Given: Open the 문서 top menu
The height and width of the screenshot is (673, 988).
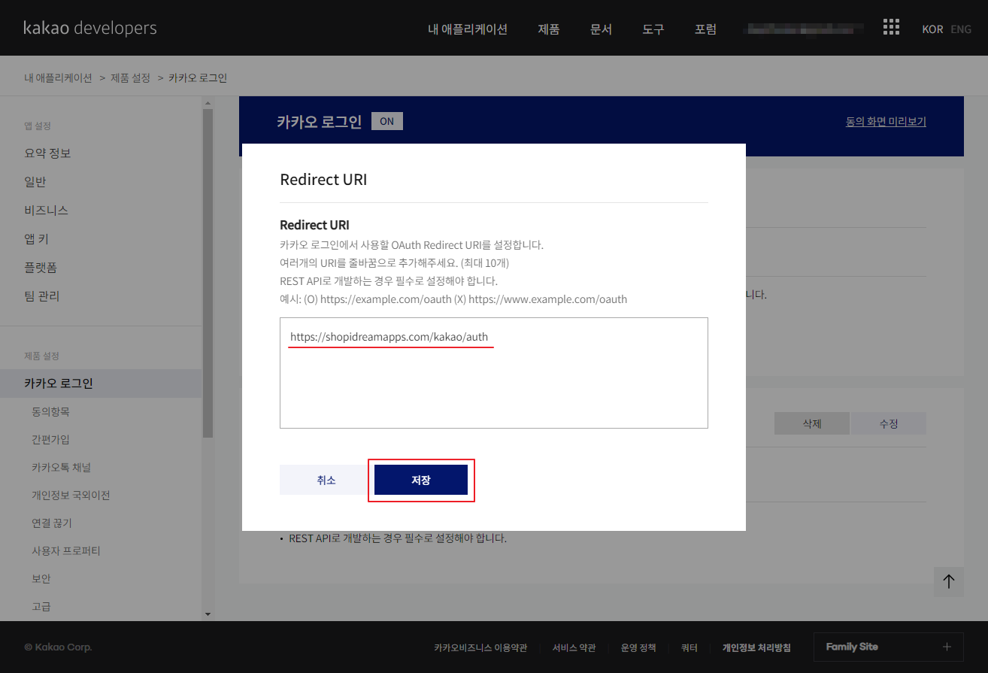Looking at the screenshot, I should pyautogui.click(x=602, y=29).
